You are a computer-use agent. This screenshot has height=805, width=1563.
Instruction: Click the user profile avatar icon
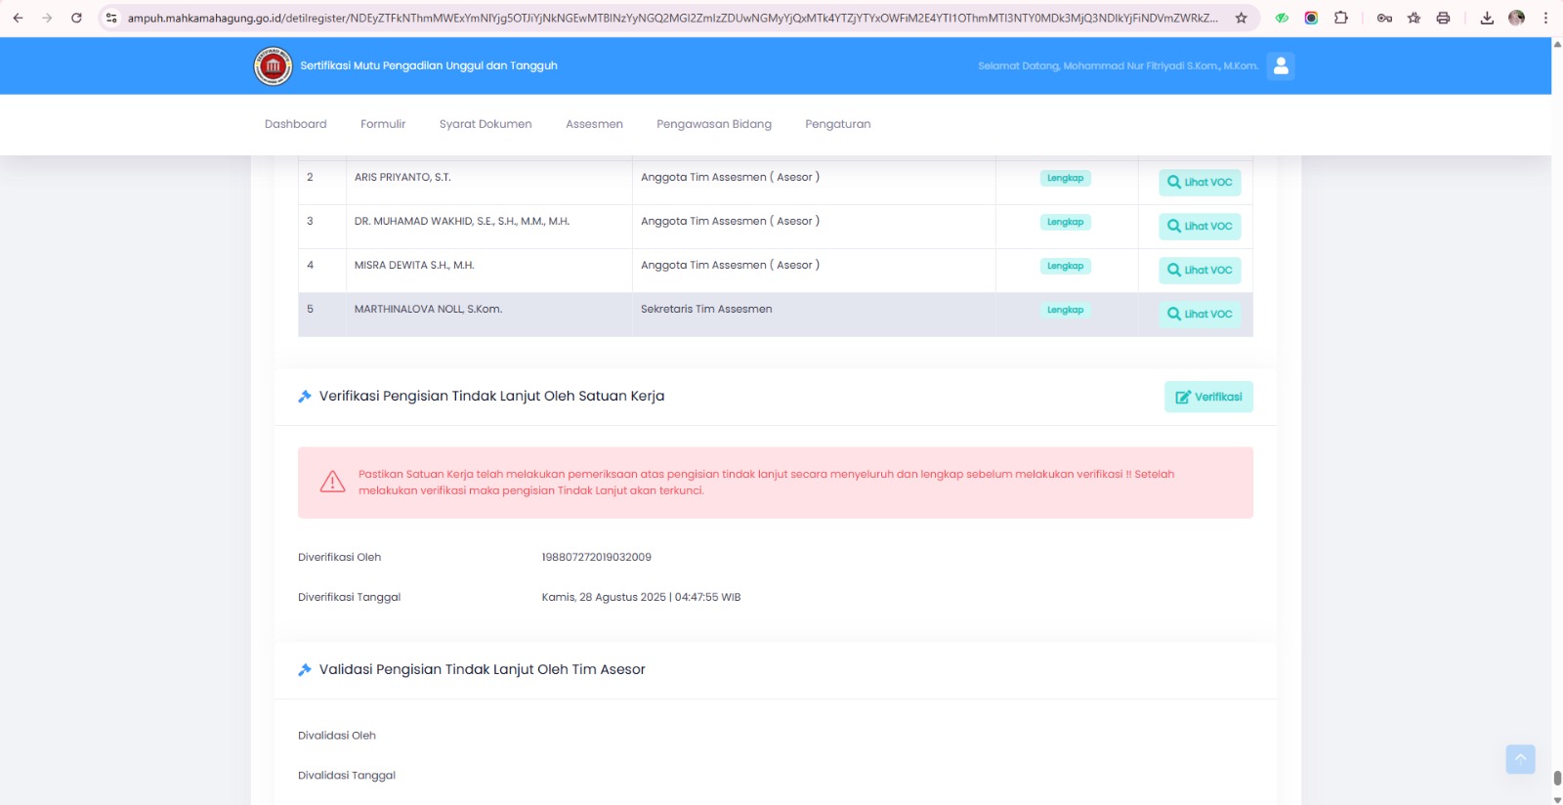pos(1280,65)
